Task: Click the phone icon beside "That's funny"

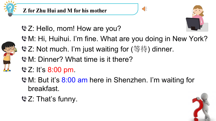Action: click(x=24, y=99)
